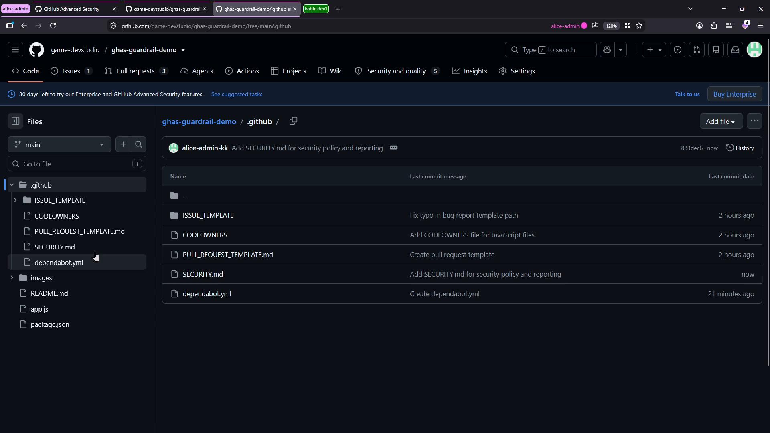Collapse the Files side panel
Image resolution: width=770 pixels, height=433 pixels.
click(x=15, y=121)
